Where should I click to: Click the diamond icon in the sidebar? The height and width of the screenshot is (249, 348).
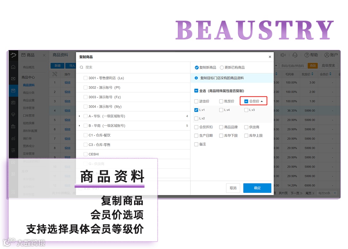(x=13, y=115)
